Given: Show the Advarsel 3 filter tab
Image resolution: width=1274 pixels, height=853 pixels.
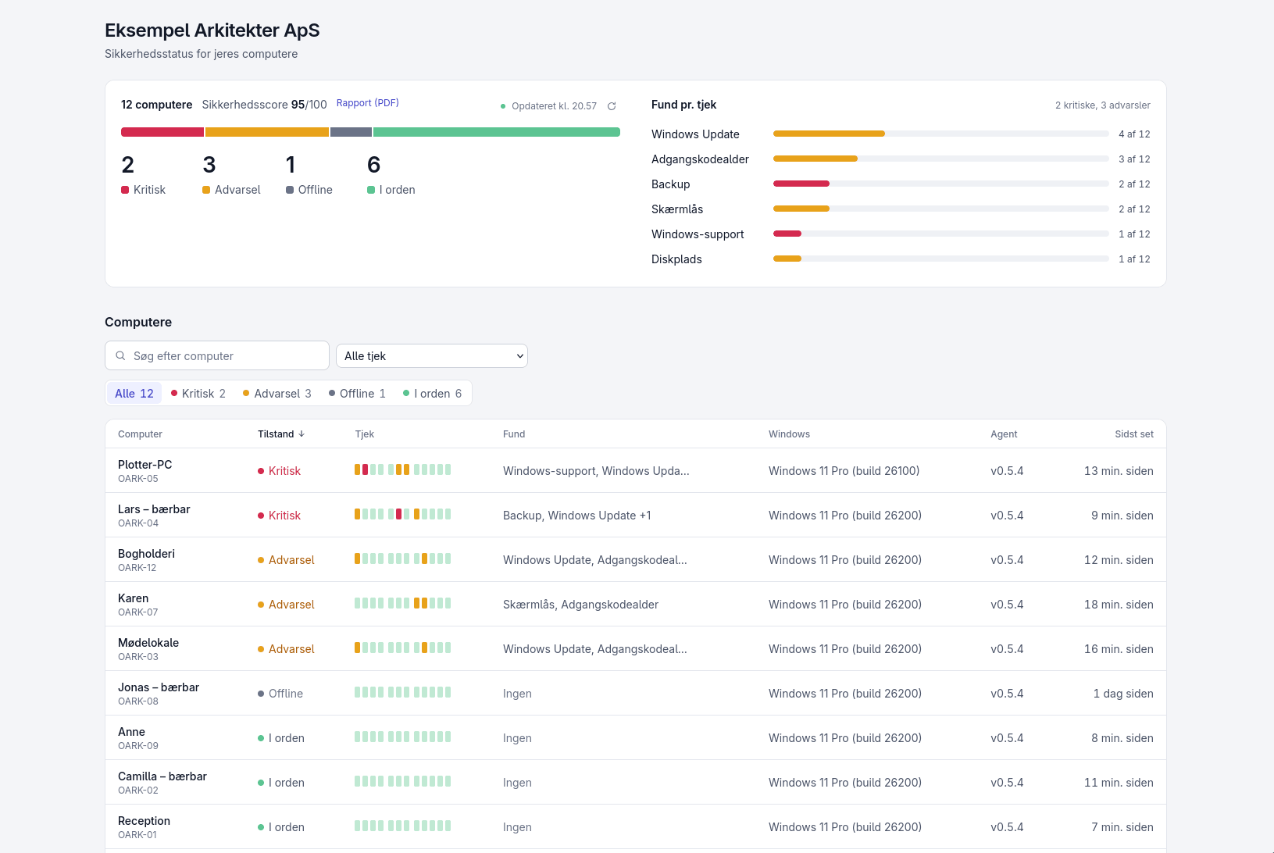Looking at the screenshot, I should pyautogui.click(x=277, y=393).
